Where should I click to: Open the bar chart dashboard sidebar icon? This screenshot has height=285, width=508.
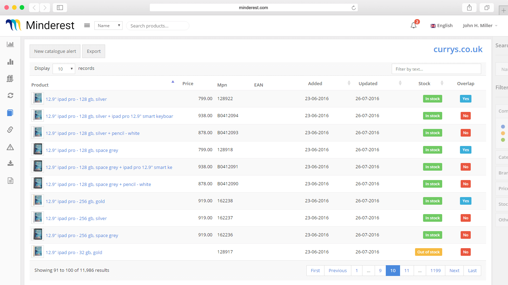(10, 44)
